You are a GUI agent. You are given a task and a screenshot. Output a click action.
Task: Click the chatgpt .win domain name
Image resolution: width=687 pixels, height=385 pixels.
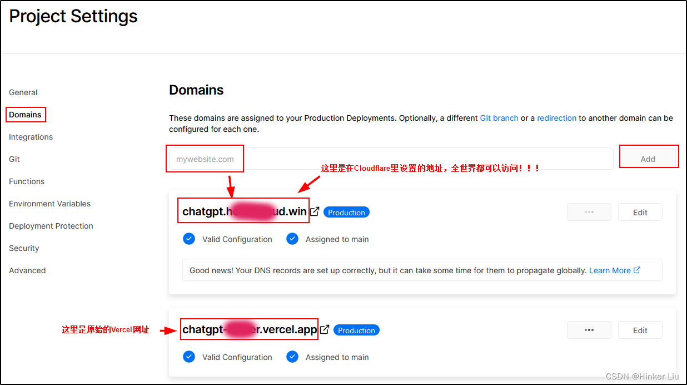[245, 211]
